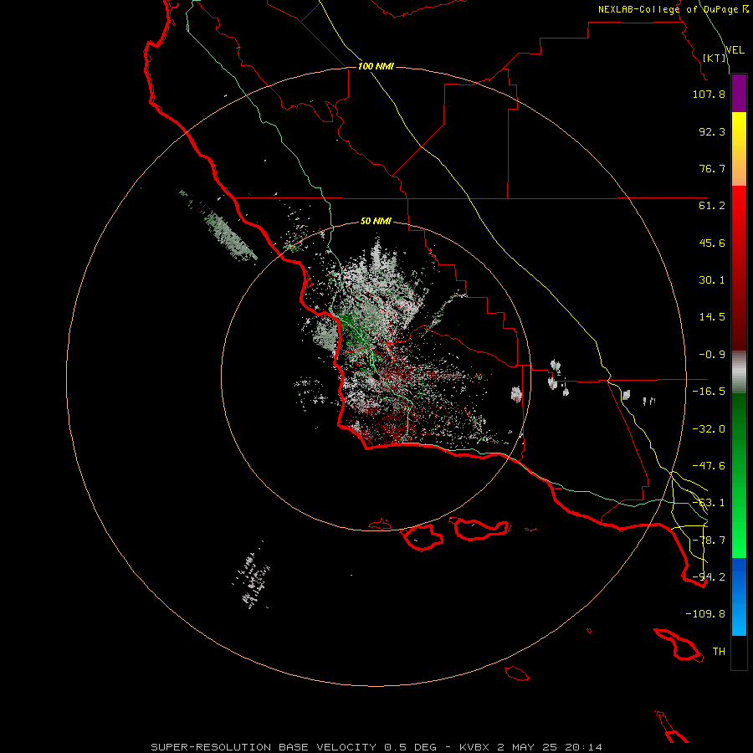Click the 45.6 legend value
Image resolution: width=753 pixels, height=753 pixels.
tap(712, 243)
